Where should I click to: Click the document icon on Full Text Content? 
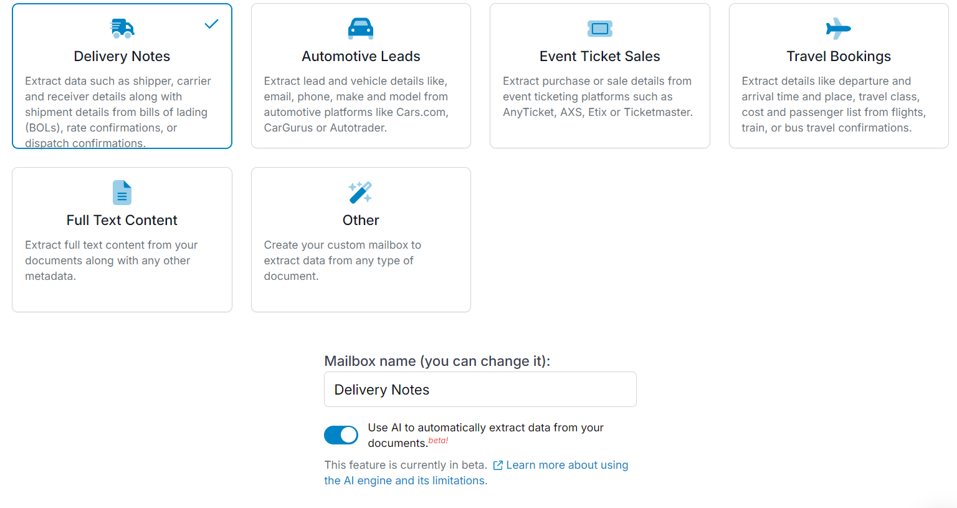tap(122, 193)
